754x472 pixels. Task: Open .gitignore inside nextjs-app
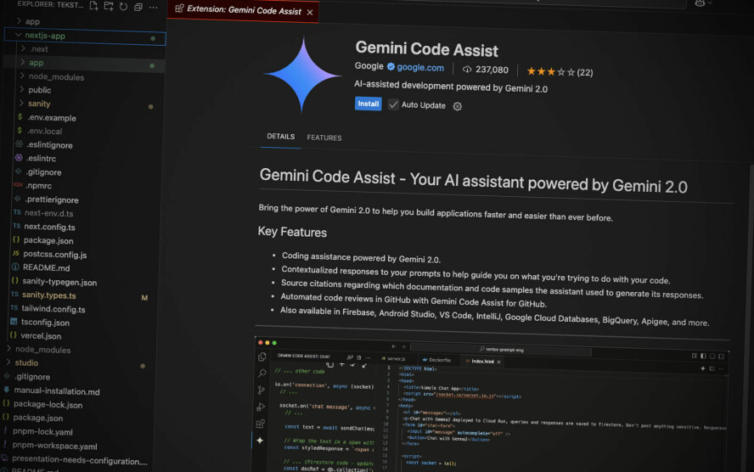43,172
